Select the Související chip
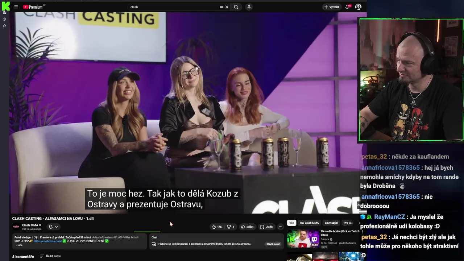This screenshot has width=464, height=261. point(331,223)
